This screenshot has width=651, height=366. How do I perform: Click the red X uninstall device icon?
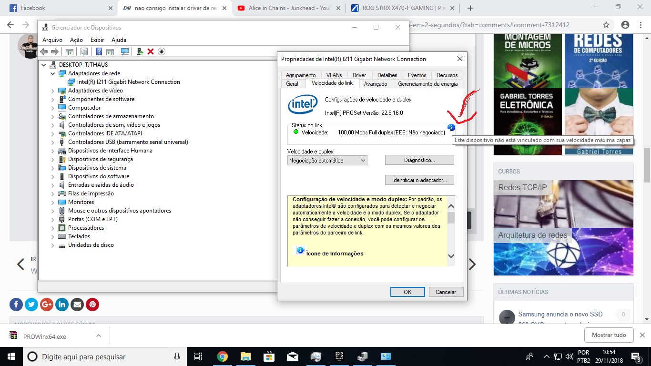click(x=151, y=51)
